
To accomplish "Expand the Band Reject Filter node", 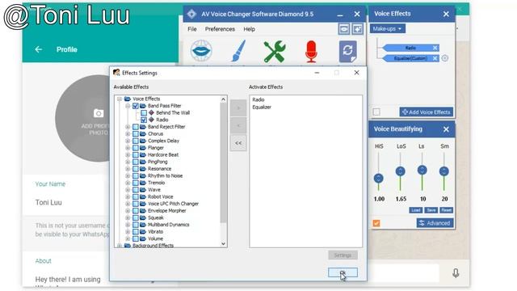I will pos(128,127).
